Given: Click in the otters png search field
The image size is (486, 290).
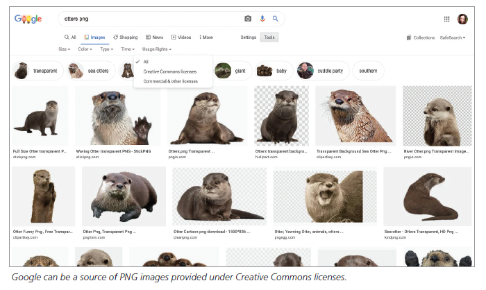Looking at the screenshot, I should point(146,19).
